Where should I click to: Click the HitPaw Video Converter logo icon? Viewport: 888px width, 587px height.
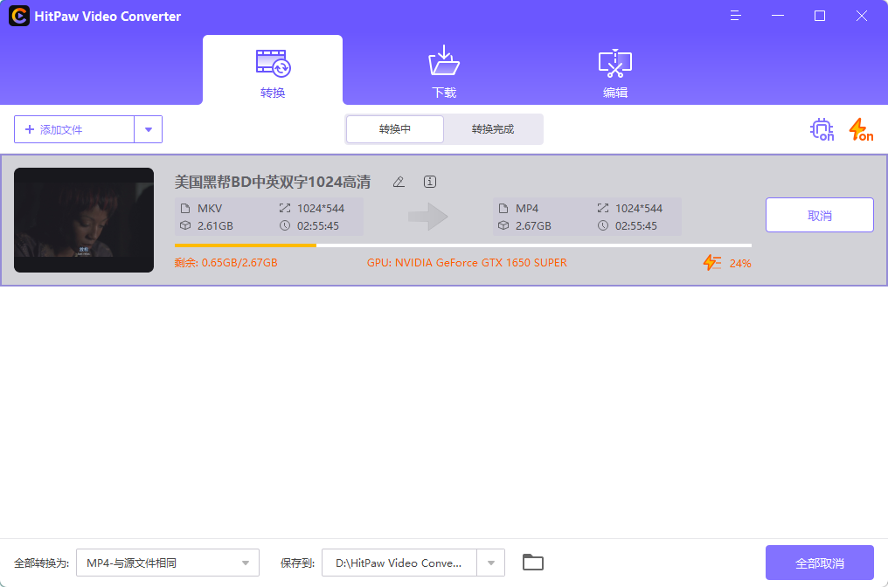coord(18,16)
